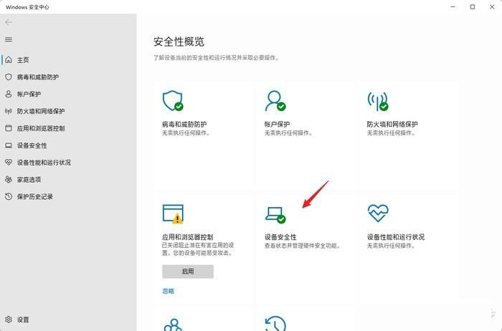Open the browser window warning icon in the 应用和浏览器控制 card
502x331 pixels.
pos(174,214)
